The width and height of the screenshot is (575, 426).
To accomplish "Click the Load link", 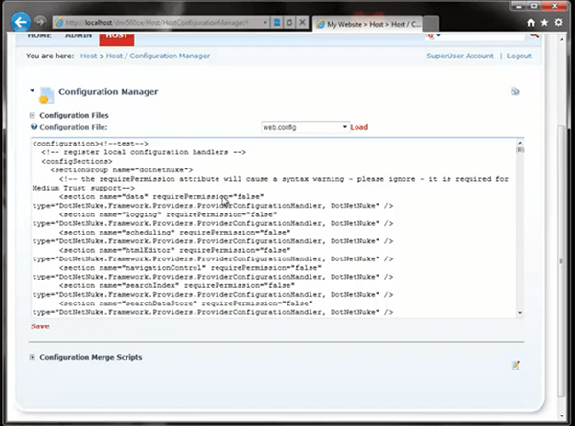I will tap(359, 127).
